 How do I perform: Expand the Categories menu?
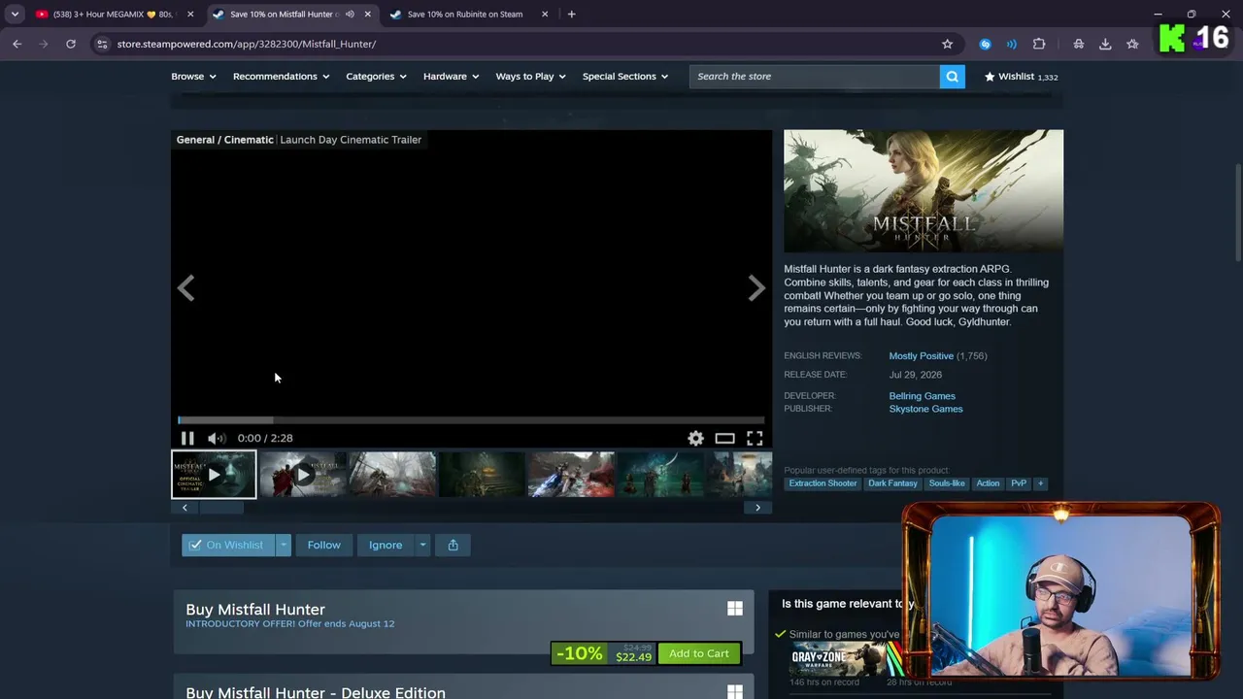pyautogui.click(x=376, y=77)
